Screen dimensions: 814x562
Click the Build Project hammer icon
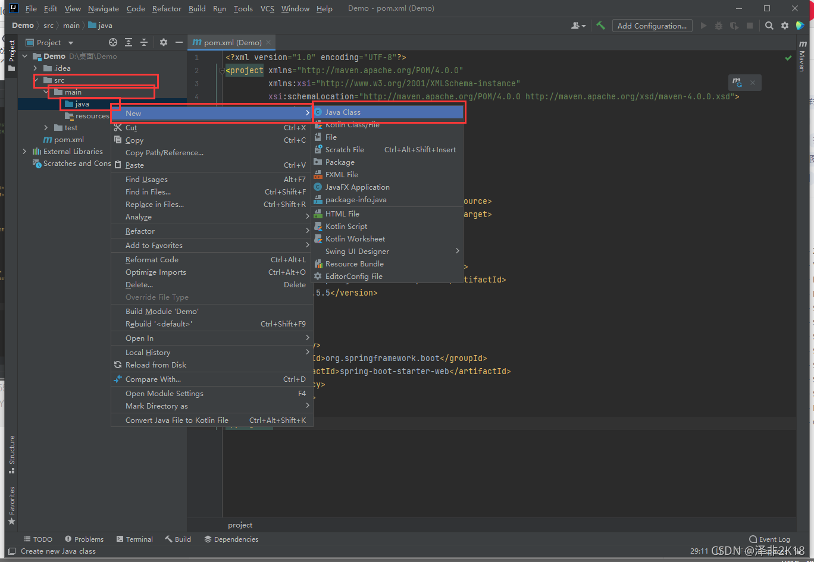click(601, 26)
